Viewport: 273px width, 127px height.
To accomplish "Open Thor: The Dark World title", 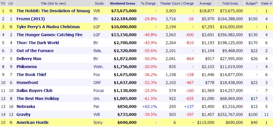I will (x=38, y=43).
